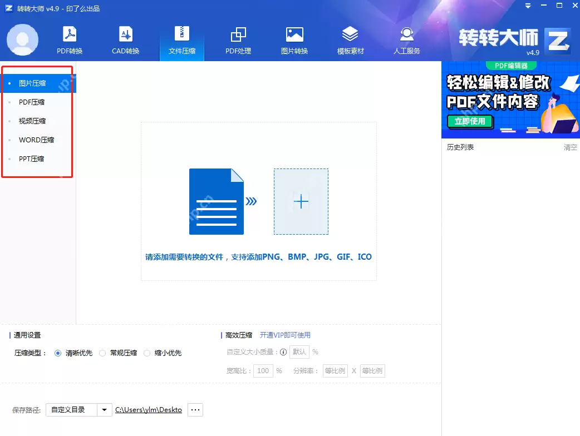This screenshot has width=580, height=436.
Task: Switch to PDF压缩 in the sidebar
Action: [x=32, y=102]
